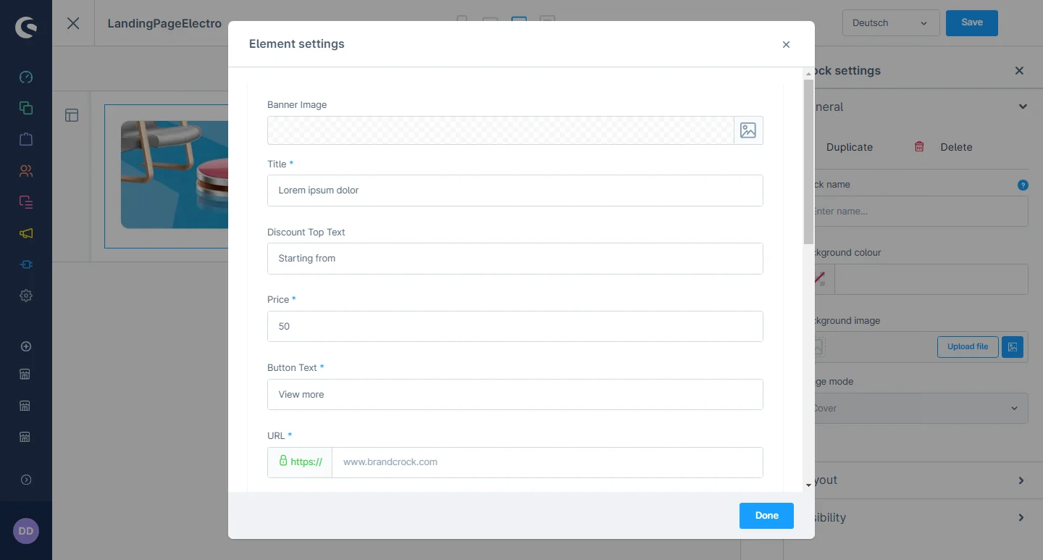Open the Deutsch language dropdown
The width and height of the screenshot is (1043, 560).
pyautogui.click(x=890, y=23)
